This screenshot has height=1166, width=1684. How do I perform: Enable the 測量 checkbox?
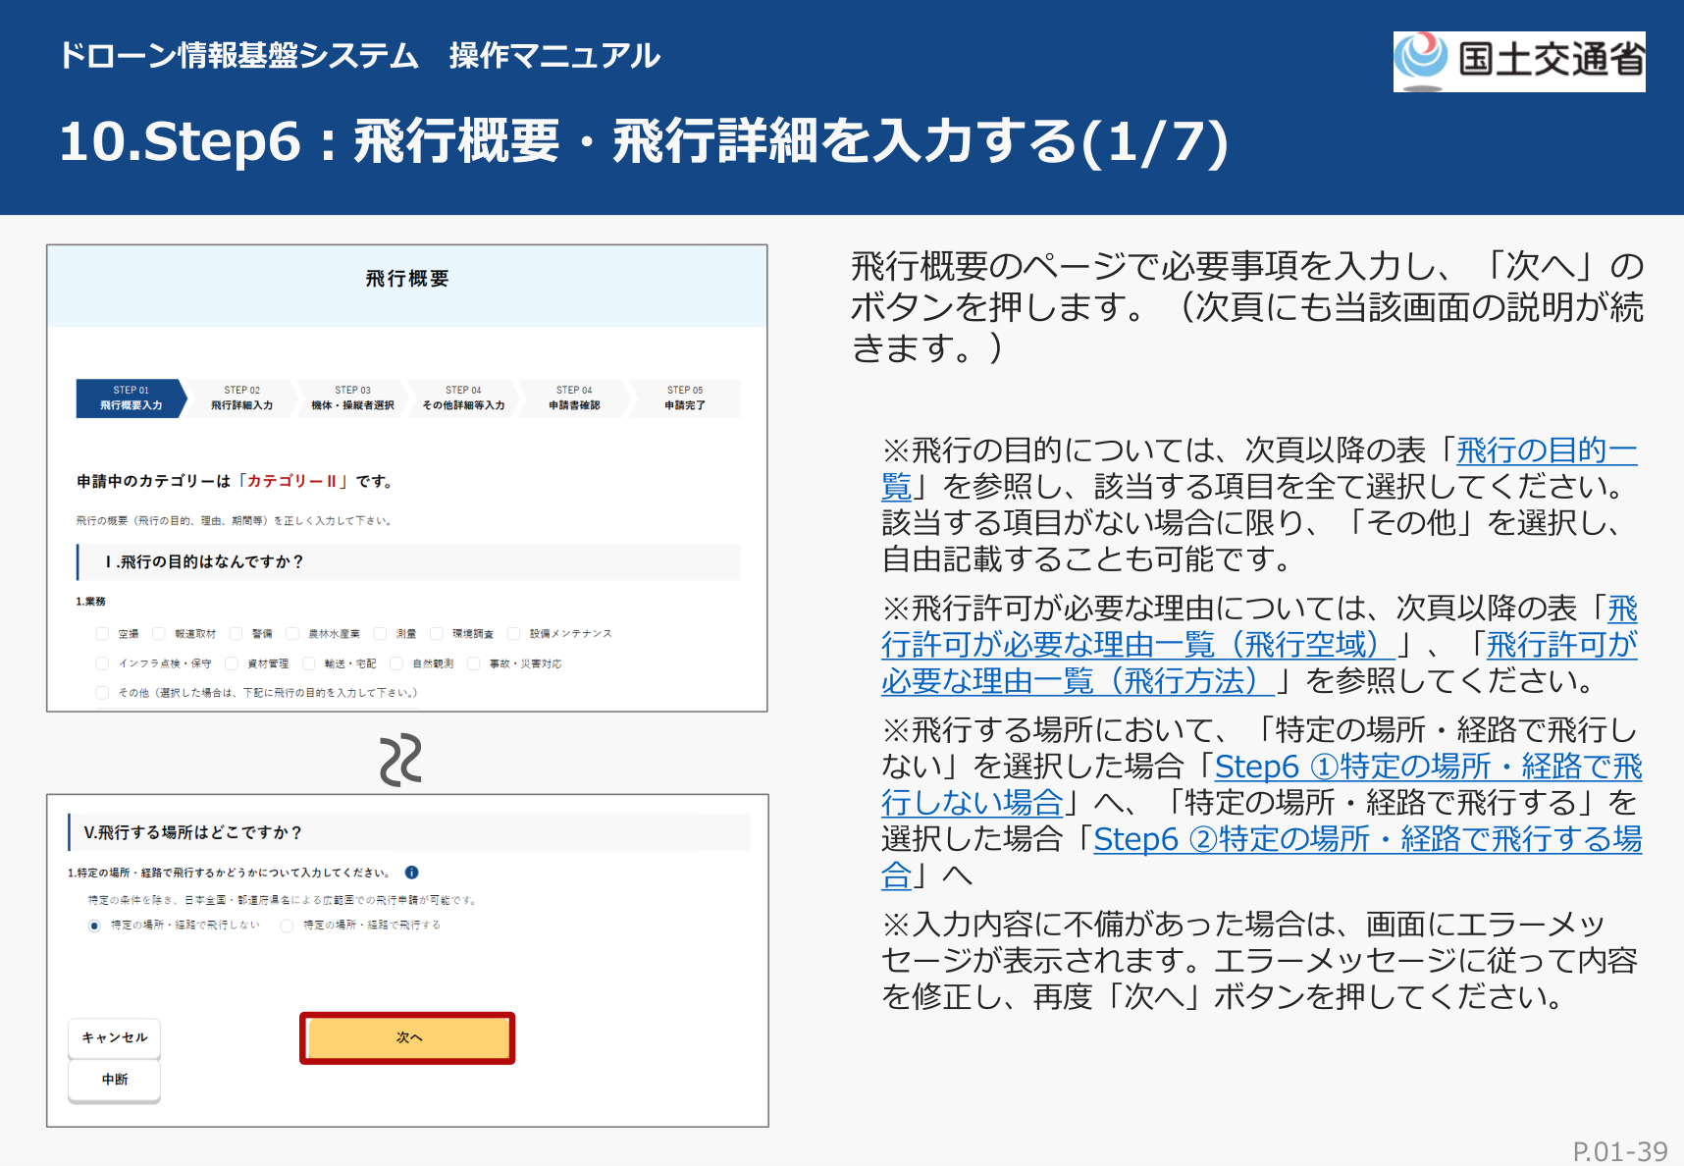[380, 634]
